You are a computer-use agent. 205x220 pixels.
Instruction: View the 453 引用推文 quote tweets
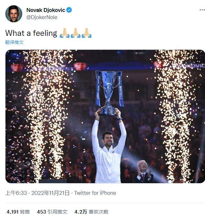click(x=52, y=212)
